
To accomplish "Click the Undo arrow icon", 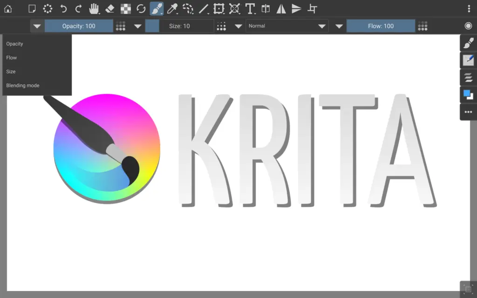I will pyautogui.click(x=63, y=8).
